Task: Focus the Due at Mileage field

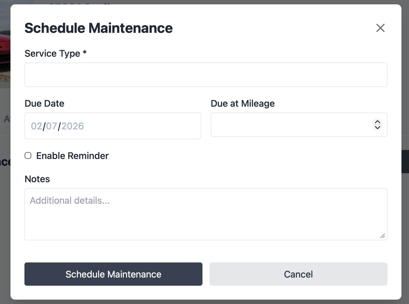Action: (291, 124)
